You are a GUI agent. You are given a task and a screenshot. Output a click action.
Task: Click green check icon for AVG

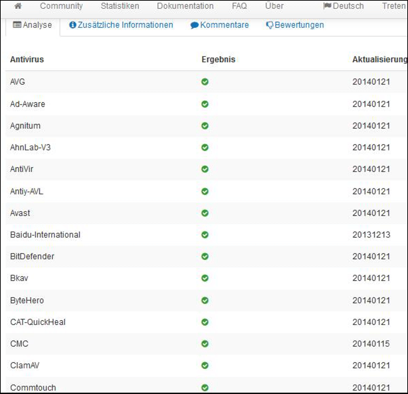(205, 82)
